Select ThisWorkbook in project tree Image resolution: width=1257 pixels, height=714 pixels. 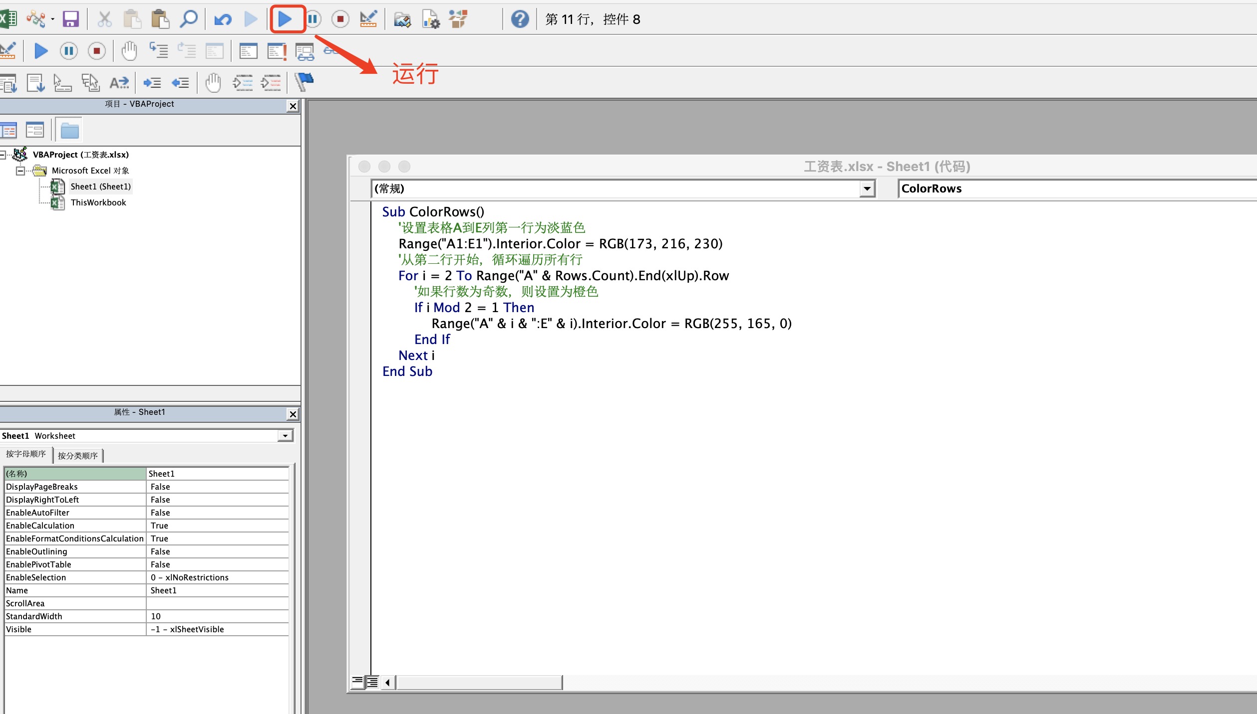(x=98, y=202)
